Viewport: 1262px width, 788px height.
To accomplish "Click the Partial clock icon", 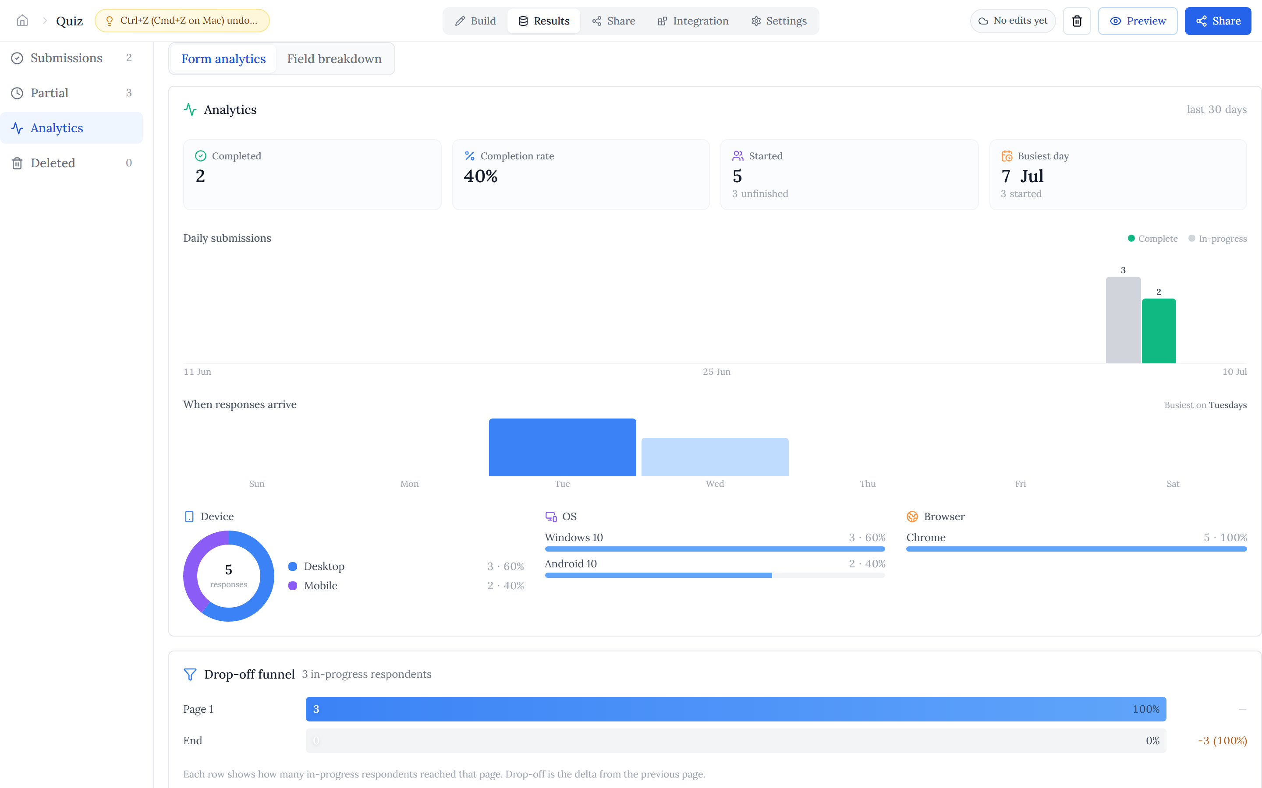I will 17,93.
